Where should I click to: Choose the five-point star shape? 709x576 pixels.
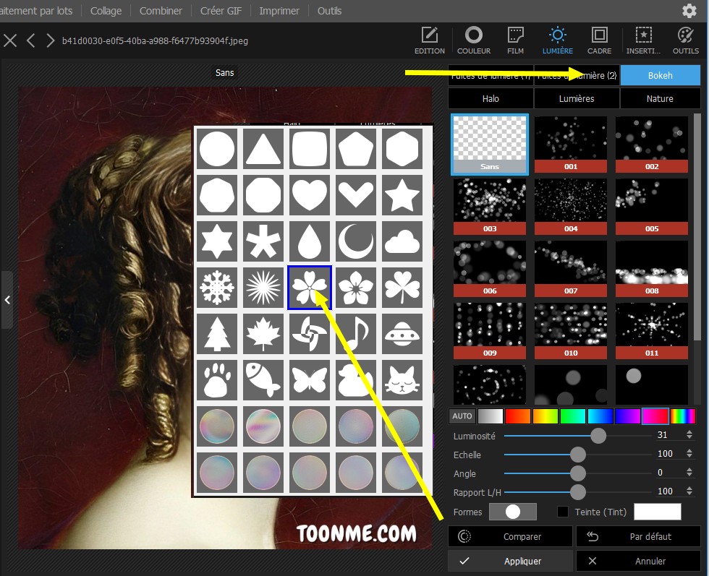(x=402, y=194)
